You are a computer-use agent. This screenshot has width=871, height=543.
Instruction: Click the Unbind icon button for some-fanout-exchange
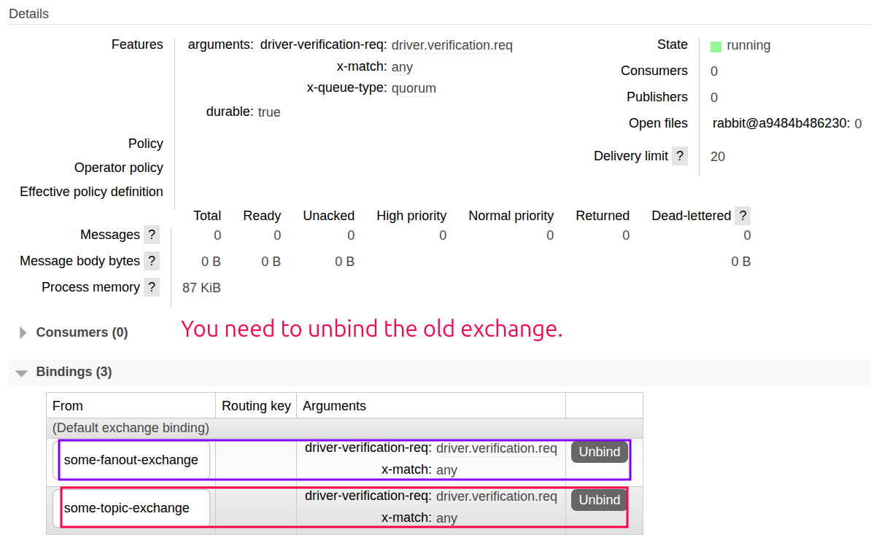599,452
